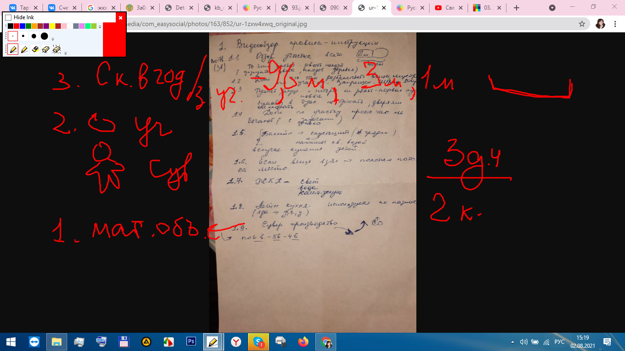Expand the pen tools overflow arrow

[65, 53]
